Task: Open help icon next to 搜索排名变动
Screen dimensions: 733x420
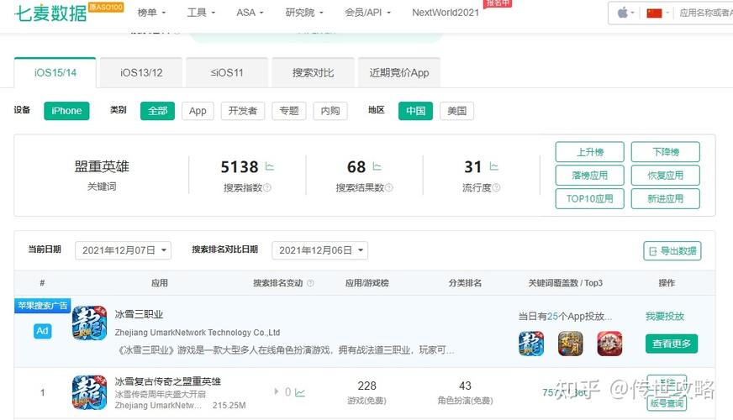Action: click(310, 283)
